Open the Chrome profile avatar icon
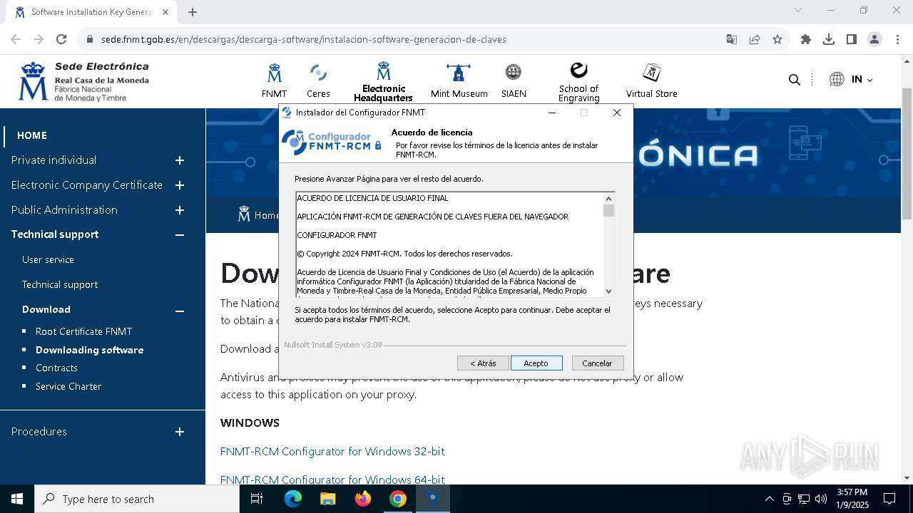913x513 pixels. [874, 39]
